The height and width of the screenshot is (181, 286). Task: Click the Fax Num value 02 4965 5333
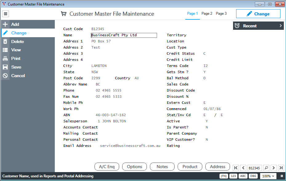109,96
